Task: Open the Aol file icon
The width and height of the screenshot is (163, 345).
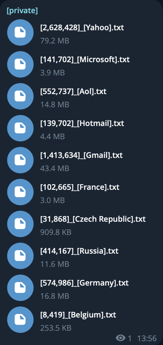Action: 20,96
